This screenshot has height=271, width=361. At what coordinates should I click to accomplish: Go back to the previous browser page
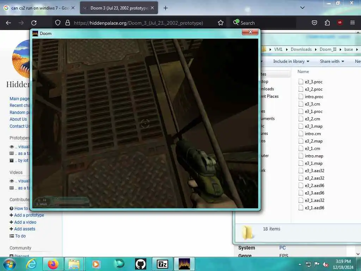[8, 23]
